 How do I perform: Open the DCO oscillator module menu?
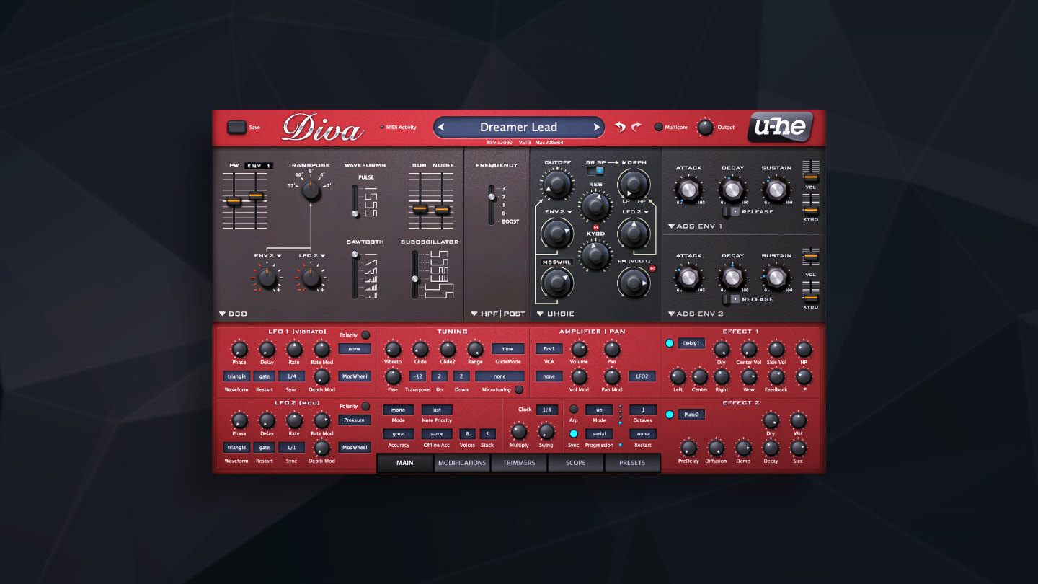click(233, 314)
